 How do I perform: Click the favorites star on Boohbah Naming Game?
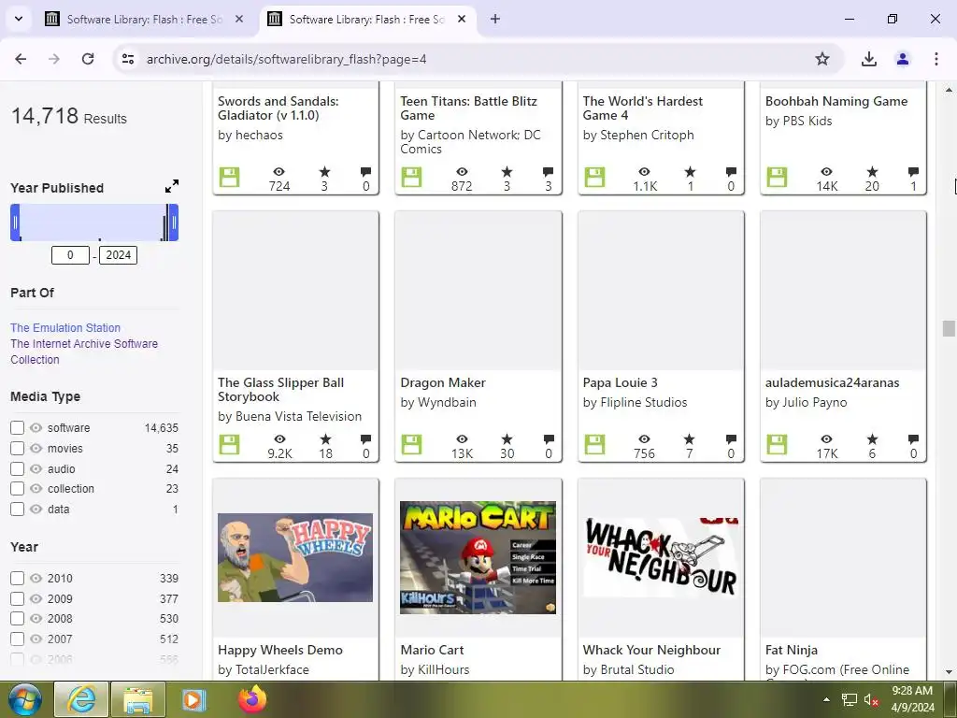[x=872, y=172]
